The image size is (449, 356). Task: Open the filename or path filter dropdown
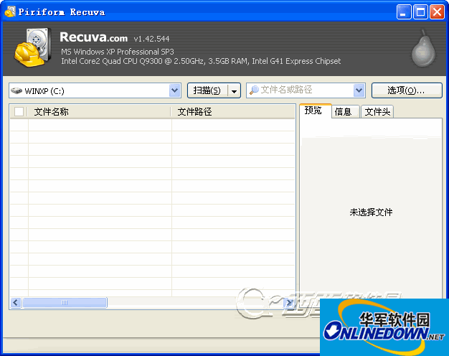pos(359,90)
